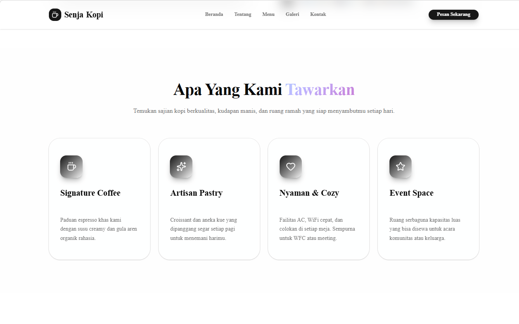The width and height of the screenshot is (519, 324).
Task: Click the star icon on Event Space card
Action: pyautogui.click(x=401, y=166)
